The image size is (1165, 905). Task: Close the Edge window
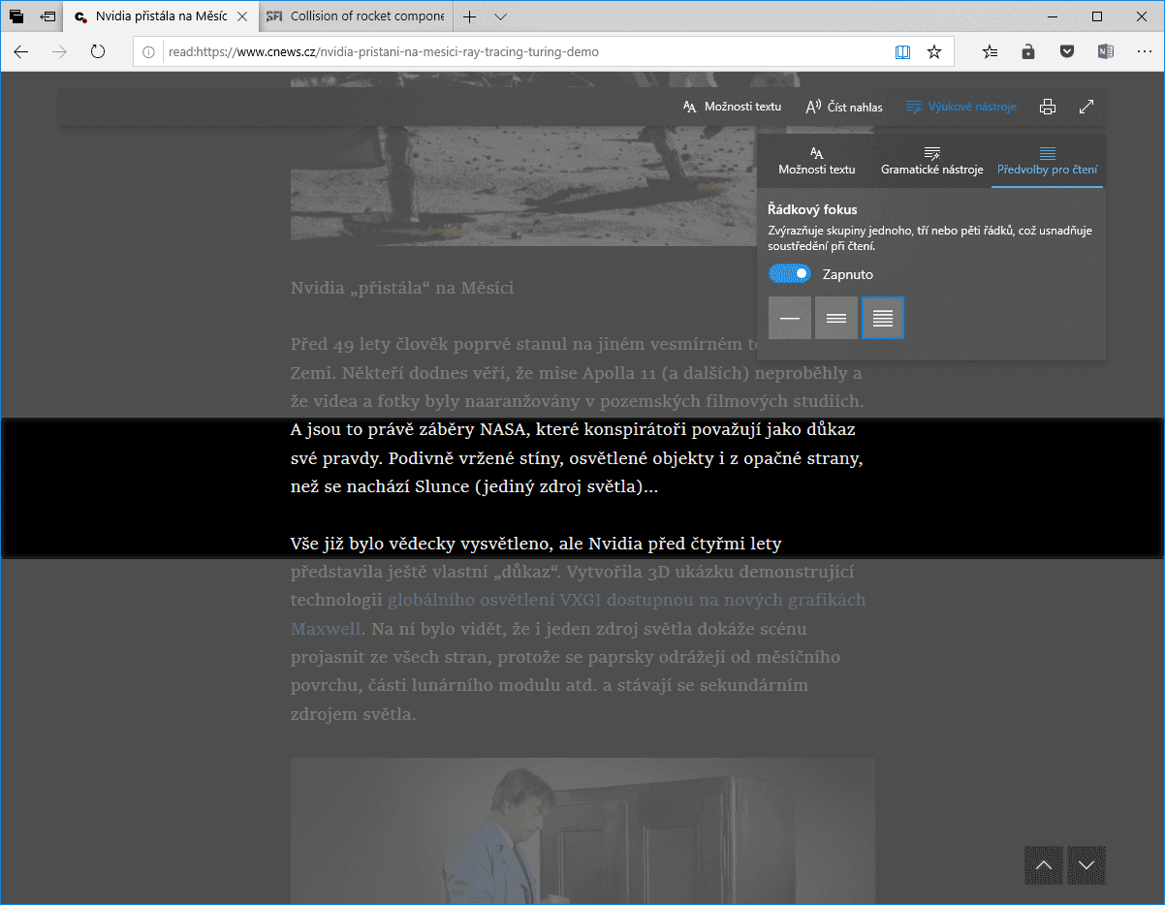[x=1142, y=16]
